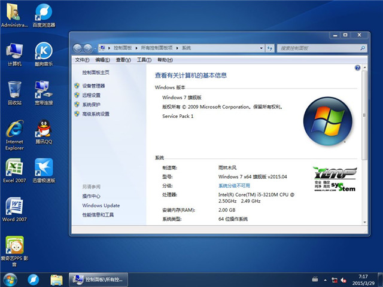
Task: Click the forward navigation arrow
Action: click(x=88, y=48)
